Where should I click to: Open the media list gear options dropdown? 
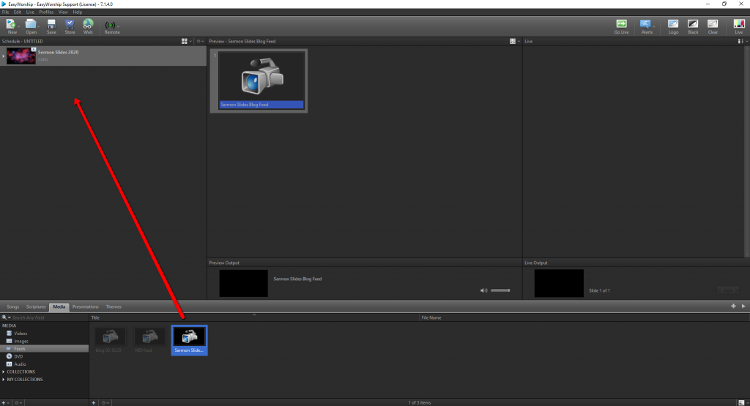105,402
